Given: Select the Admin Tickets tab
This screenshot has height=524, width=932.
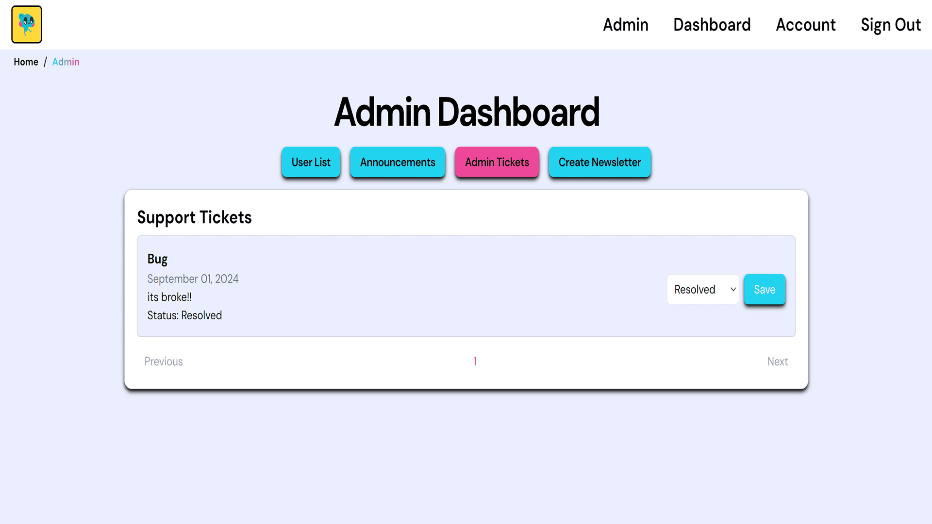Looking at the screenshot, I should (497, 162).
